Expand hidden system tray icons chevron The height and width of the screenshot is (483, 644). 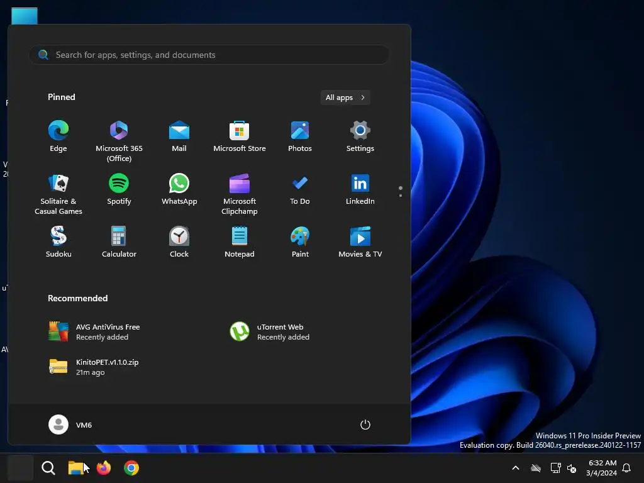[516, 468]
